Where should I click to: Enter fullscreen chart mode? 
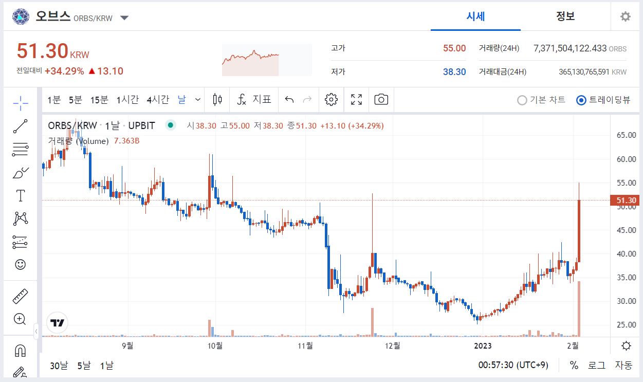click(x=356, y=100)
